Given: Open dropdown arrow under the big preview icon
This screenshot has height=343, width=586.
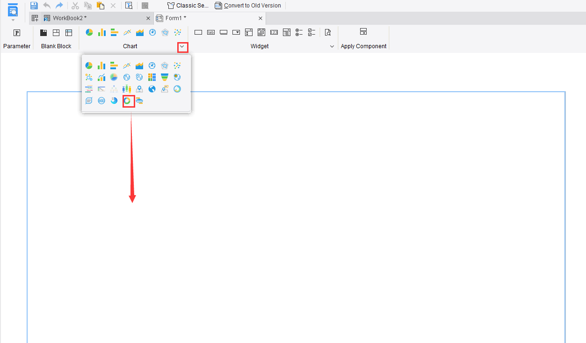Looking at the screenshot, I should click(13, 21).
